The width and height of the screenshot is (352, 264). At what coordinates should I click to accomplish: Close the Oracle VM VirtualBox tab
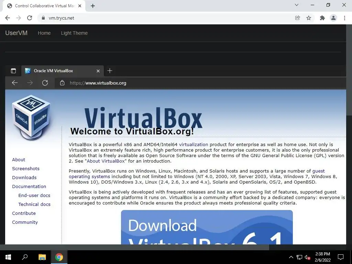(x=98, y=71)
